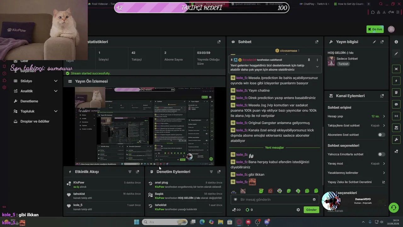Unpin the pinned chat message

309,60
